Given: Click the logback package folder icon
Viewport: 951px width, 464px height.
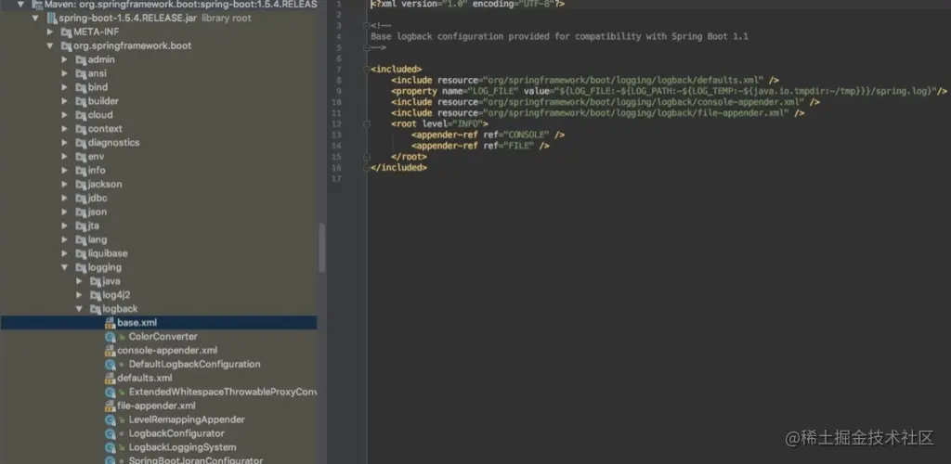Looking at the screenshot, I should click(96, 309).
